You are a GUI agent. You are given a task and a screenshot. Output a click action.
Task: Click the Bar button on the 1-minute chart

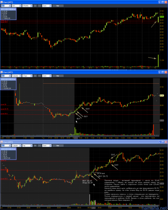click(x=58, y=146)
